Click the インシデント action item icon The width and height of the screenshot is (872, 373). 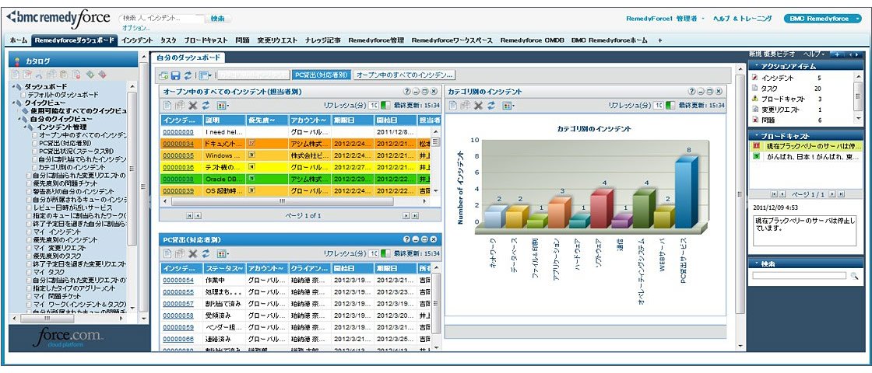755,78
